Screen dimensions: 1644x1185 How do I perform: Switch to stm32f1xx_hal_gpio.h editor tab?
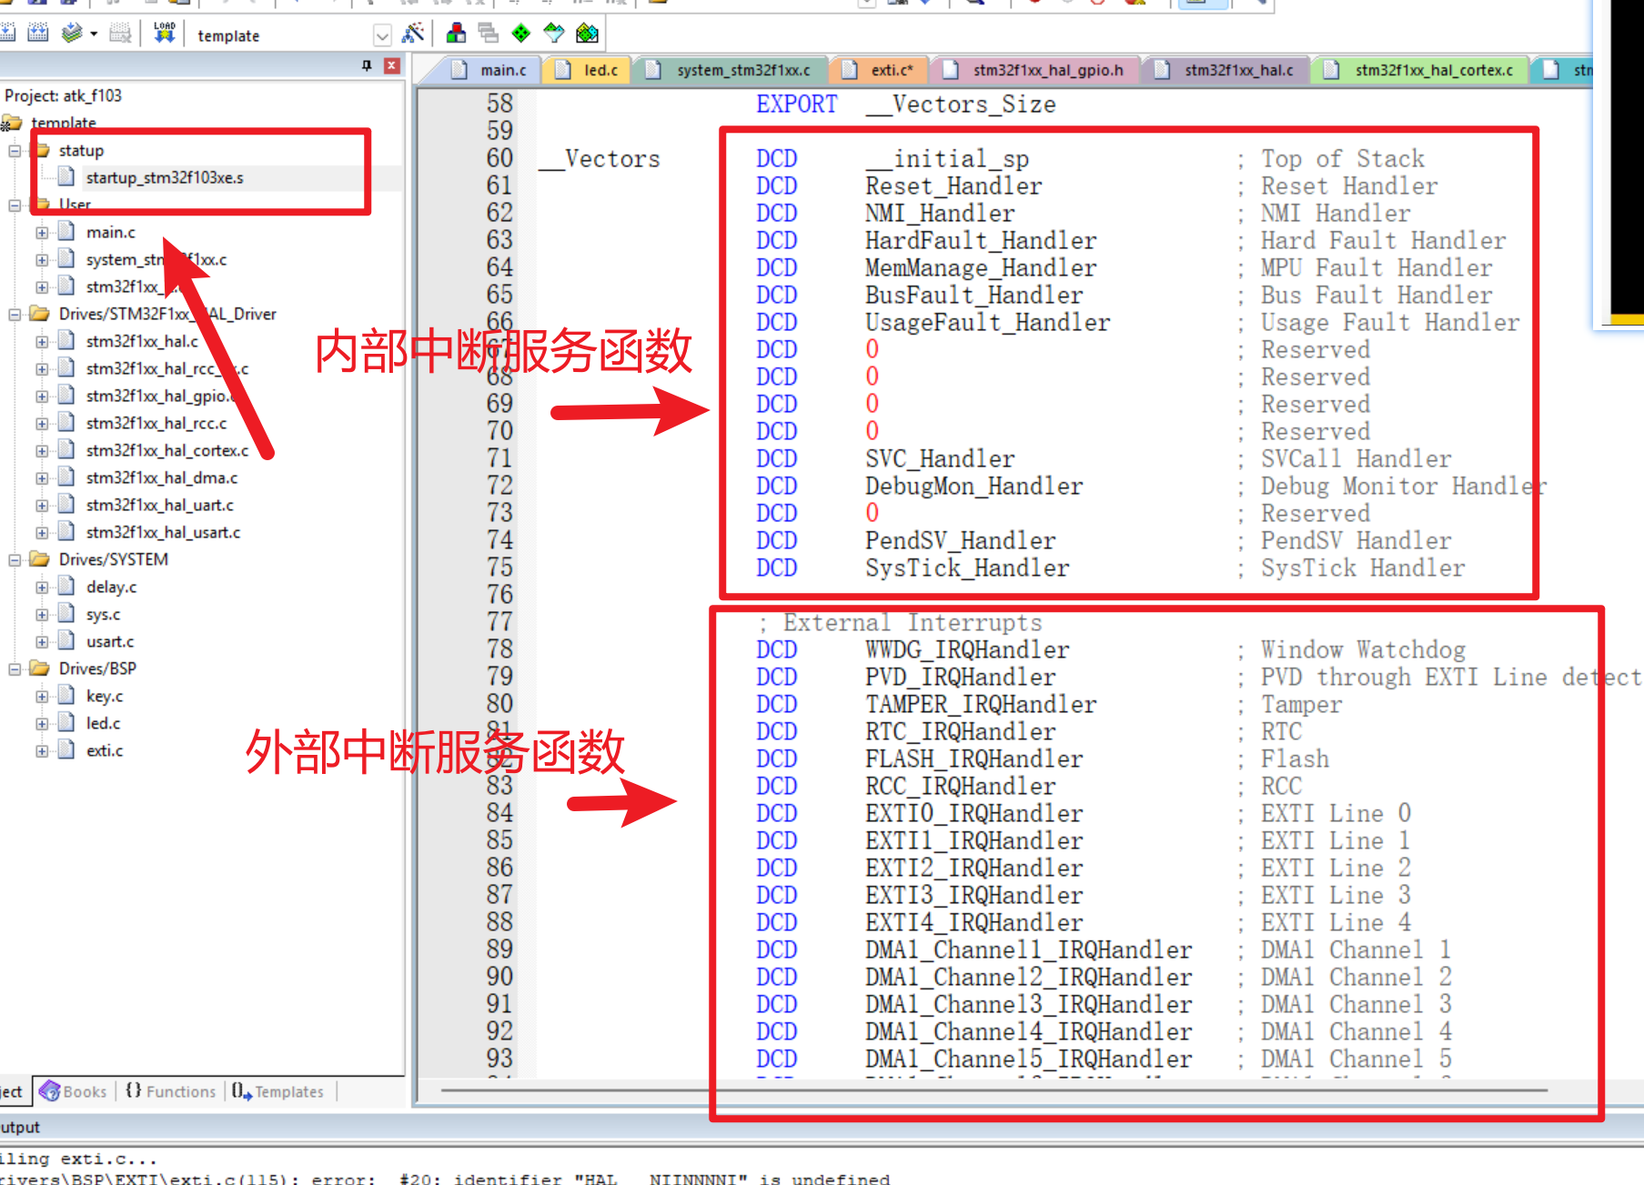point(1035,70)
